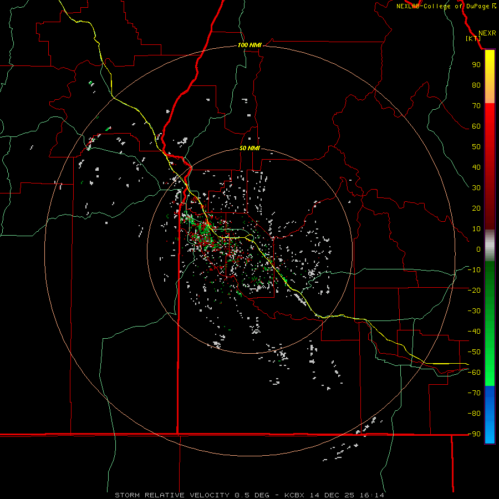Click the legend value 80
This screenshot has width=499, height=499.
pyautogui.click(x=476, y=85)
